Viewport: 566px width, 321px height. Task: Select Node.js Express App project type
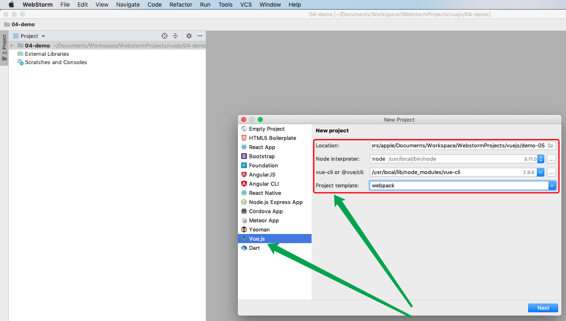coord(274,202)
